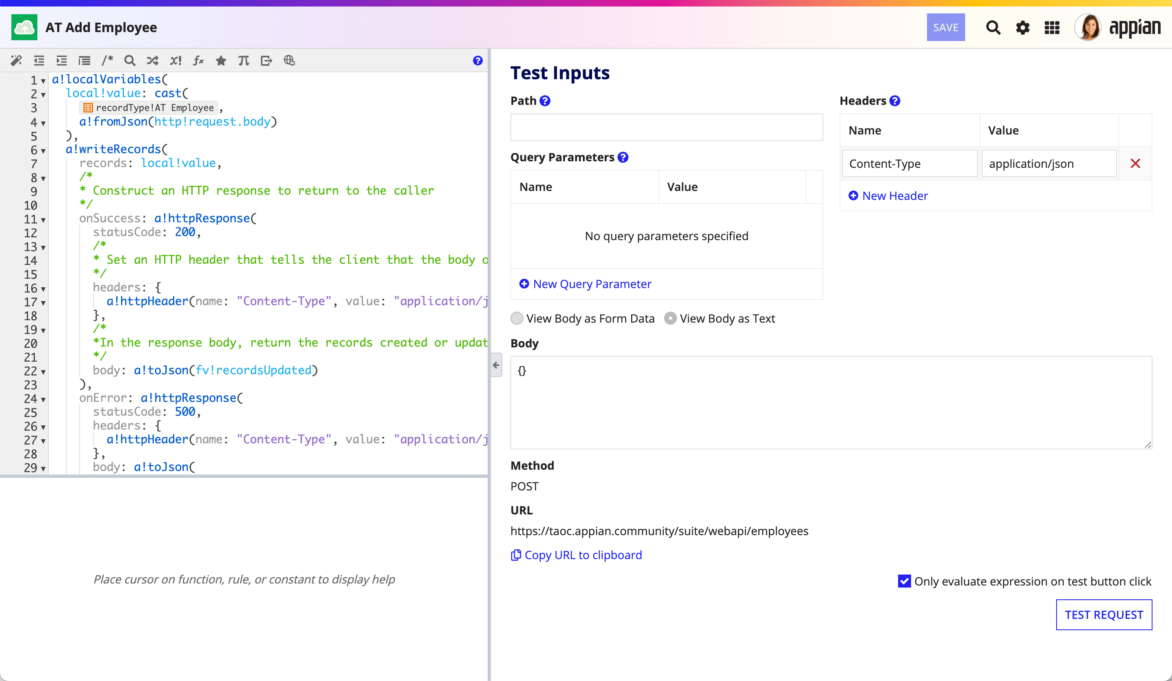This screenshot has width=1172, height=681.
Task: Toggle comment with the /* icon
Action: tap(107, 61)
